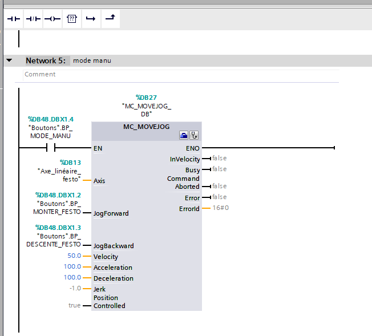Select the Command Aborted false value
372x336 pixels.
[x=220, y=186]
